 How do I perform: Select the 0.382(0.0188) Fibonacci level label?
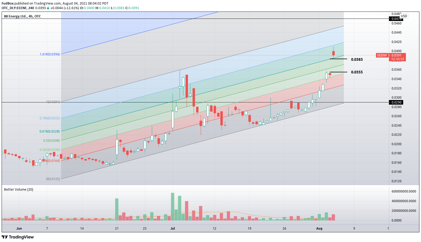pyautogui.click(x=50, y=150)
